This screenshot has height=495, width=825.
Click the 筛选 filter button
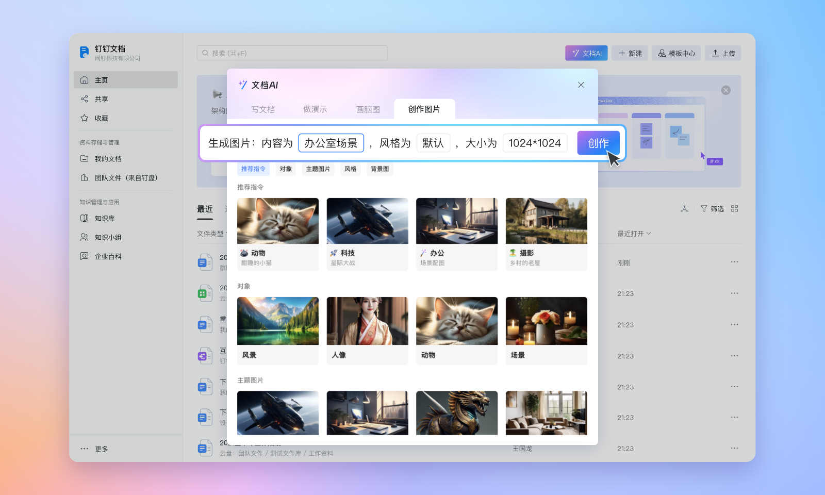click(x=712, y=209)
